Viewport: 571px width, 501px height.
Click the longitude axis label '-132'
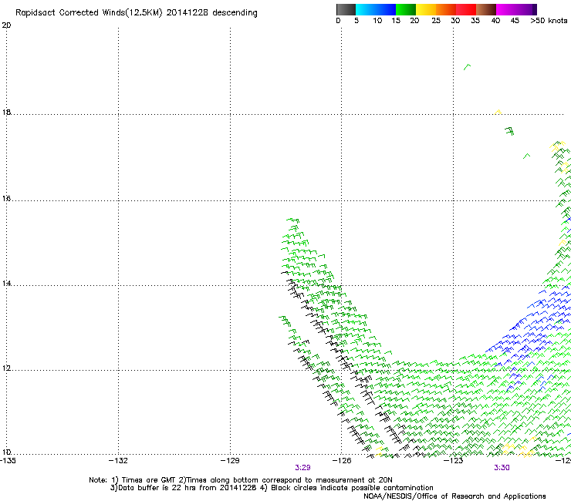(x=118, y=461)
